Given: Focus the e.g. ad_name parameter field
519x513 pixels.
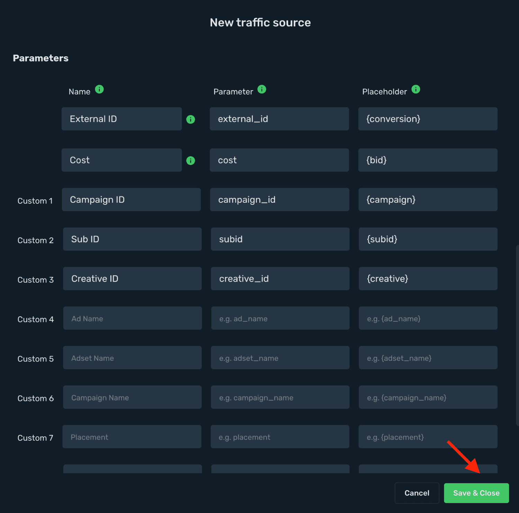Looking at the screenshot, I should click(x=280, y=318).
